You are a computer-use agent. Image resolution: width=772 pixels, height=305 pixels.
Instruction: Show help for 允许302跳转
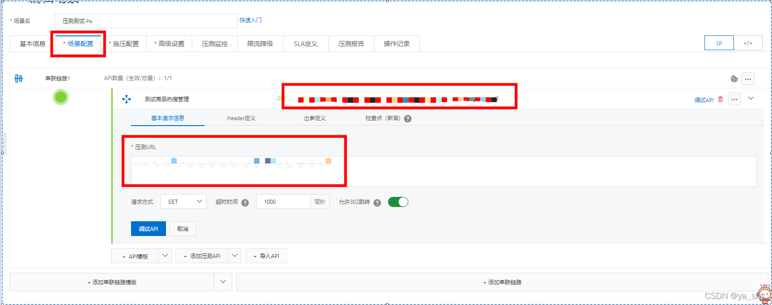click(x=377, y=203)
